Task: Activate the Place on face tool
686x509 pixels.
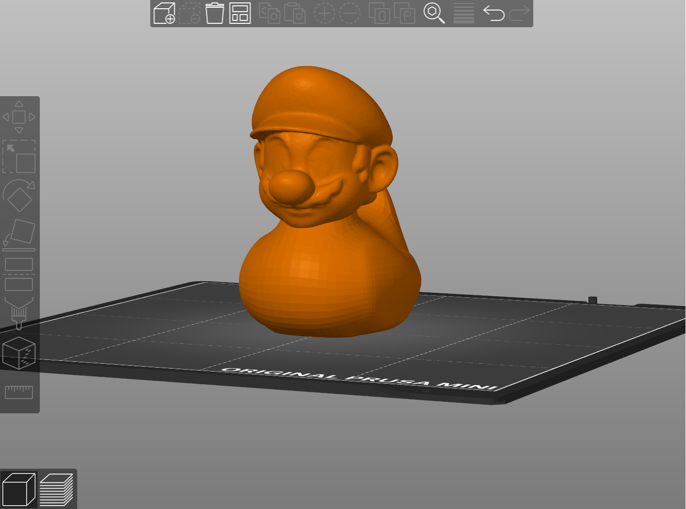Action: coord(19,235)
